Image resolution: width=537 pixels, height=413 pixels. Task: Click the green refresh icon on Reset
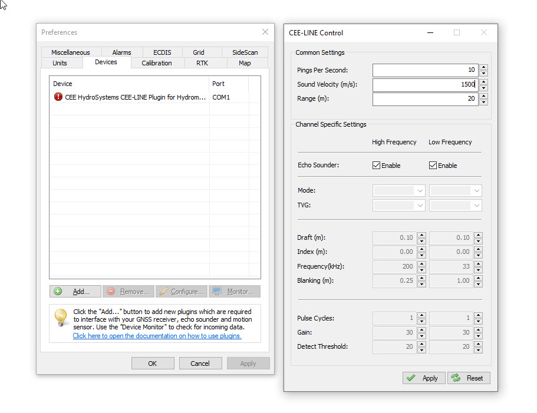456,378
